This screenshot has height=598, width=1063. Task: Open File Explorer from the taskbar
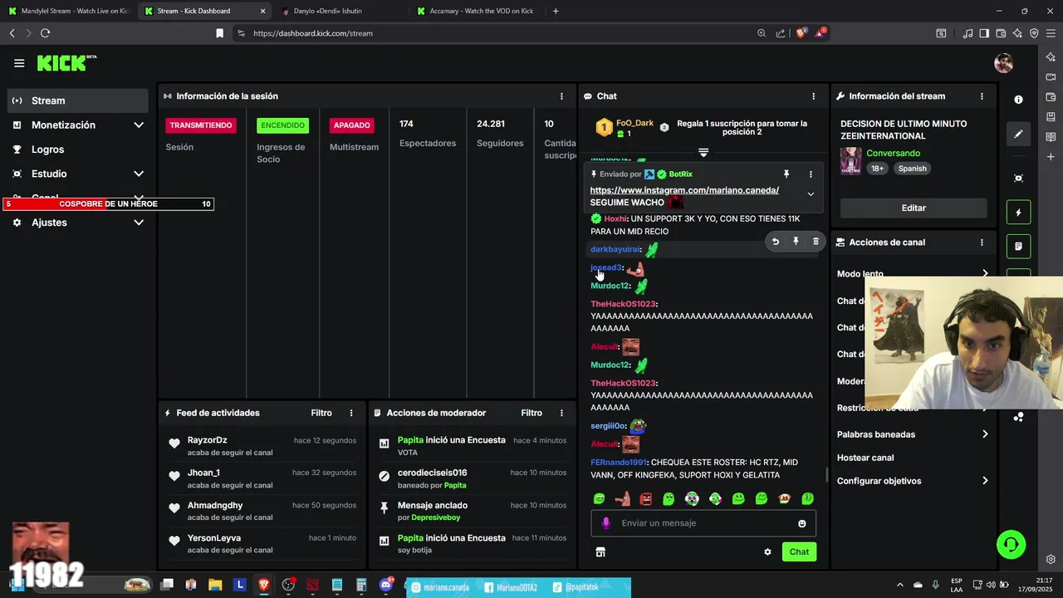[215, 585]
